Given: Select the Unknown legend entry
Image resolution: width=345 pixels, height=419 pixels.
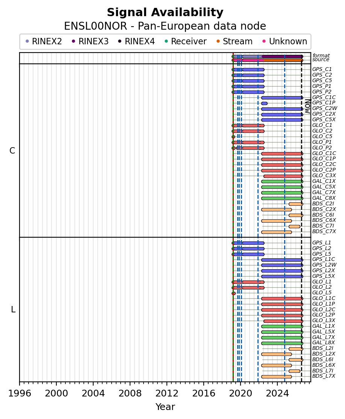Looking at the screenshot, I should (285, 41).
